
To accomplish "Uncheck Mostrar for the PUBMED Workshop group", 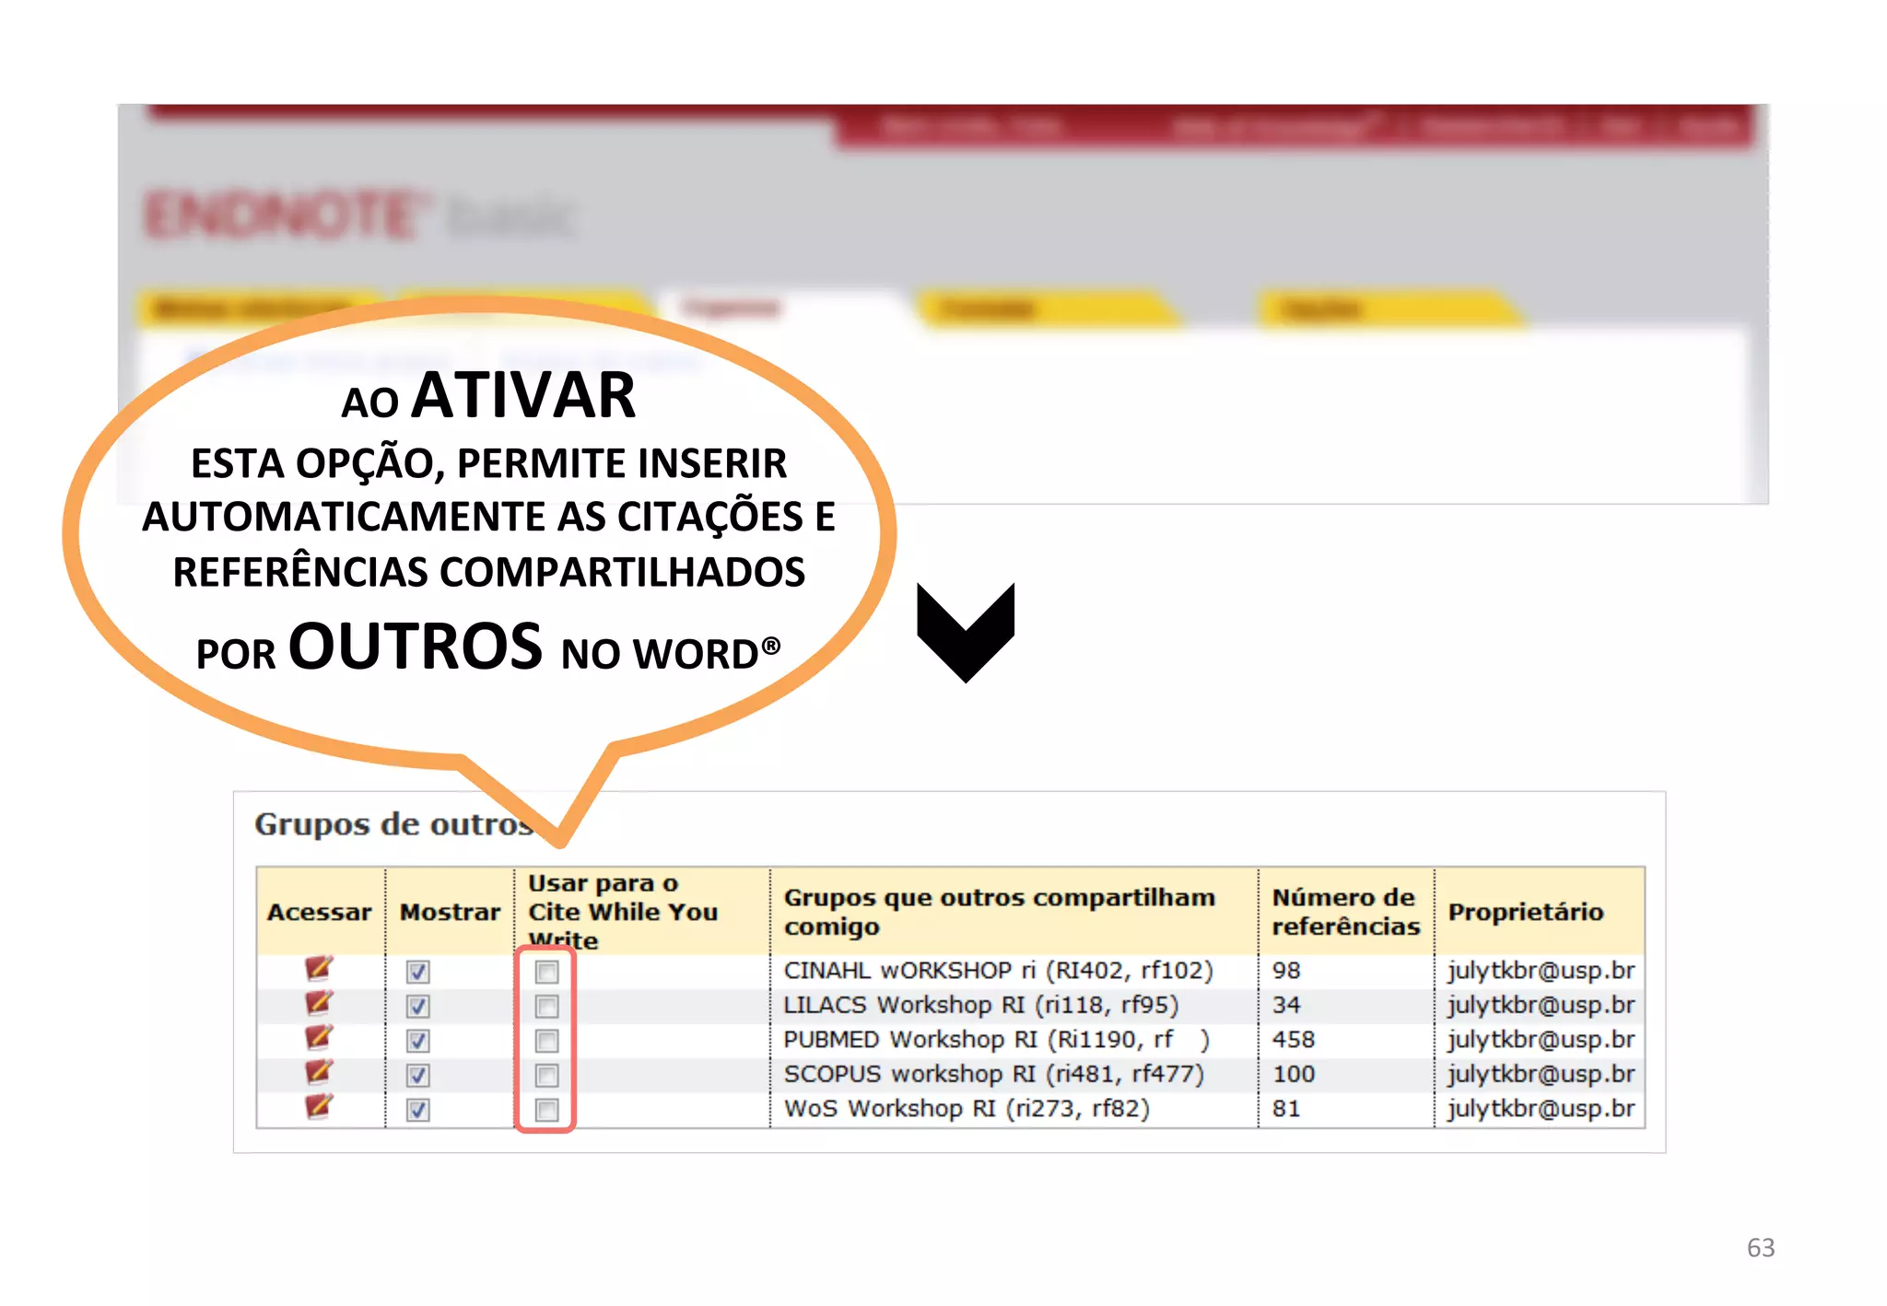I will tap(418, 1041).
